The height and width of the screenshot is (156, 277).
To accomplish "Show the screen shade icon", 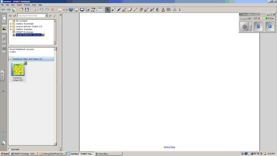I will click(x=60, y=10).
